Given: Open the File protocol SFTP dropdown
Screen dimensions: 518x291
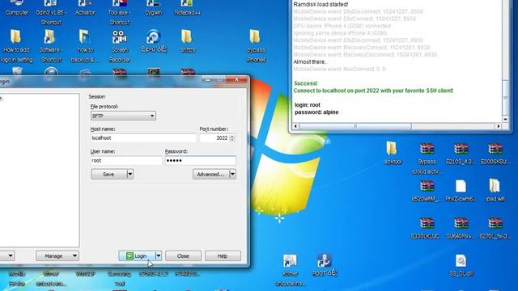Looking at the screenshot, I should point(123,116).
